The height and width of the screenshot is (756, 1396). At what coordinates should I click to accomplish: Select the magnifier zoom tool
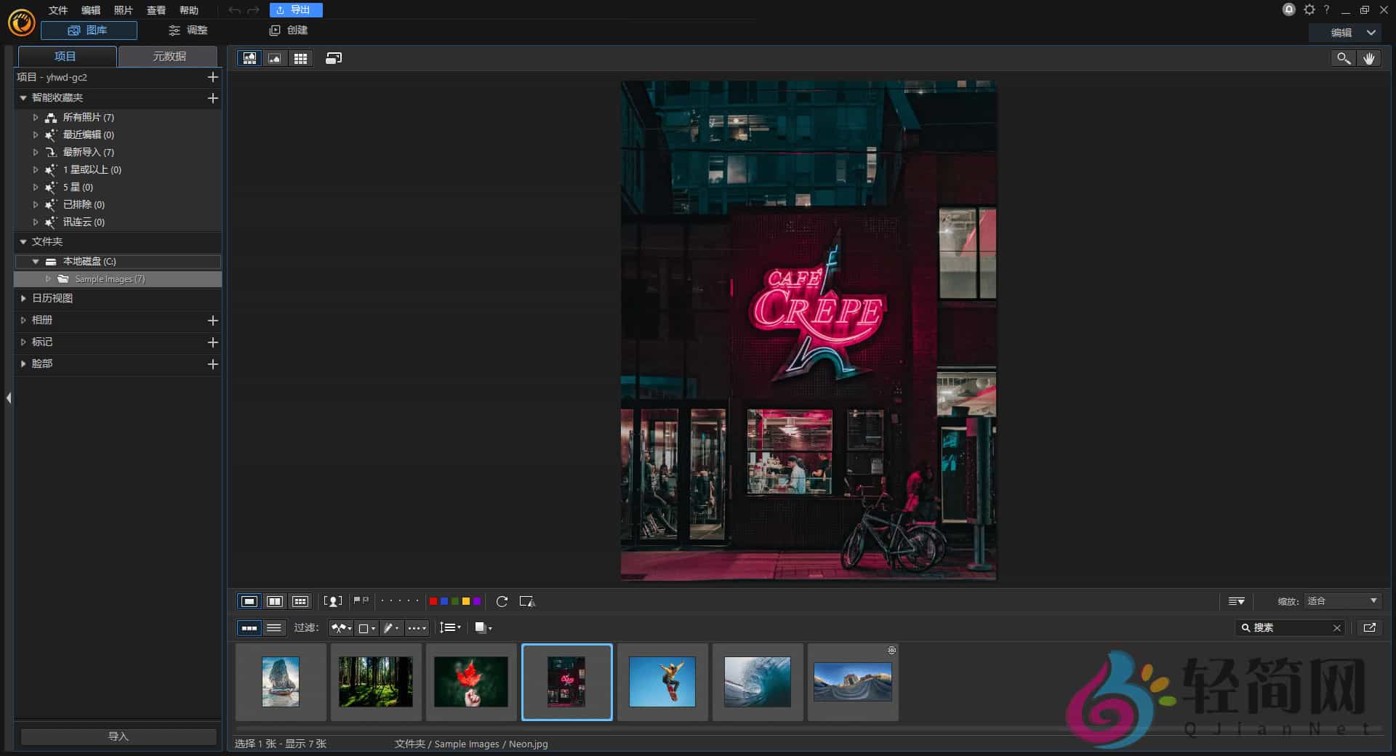[x=1343, y=58]
